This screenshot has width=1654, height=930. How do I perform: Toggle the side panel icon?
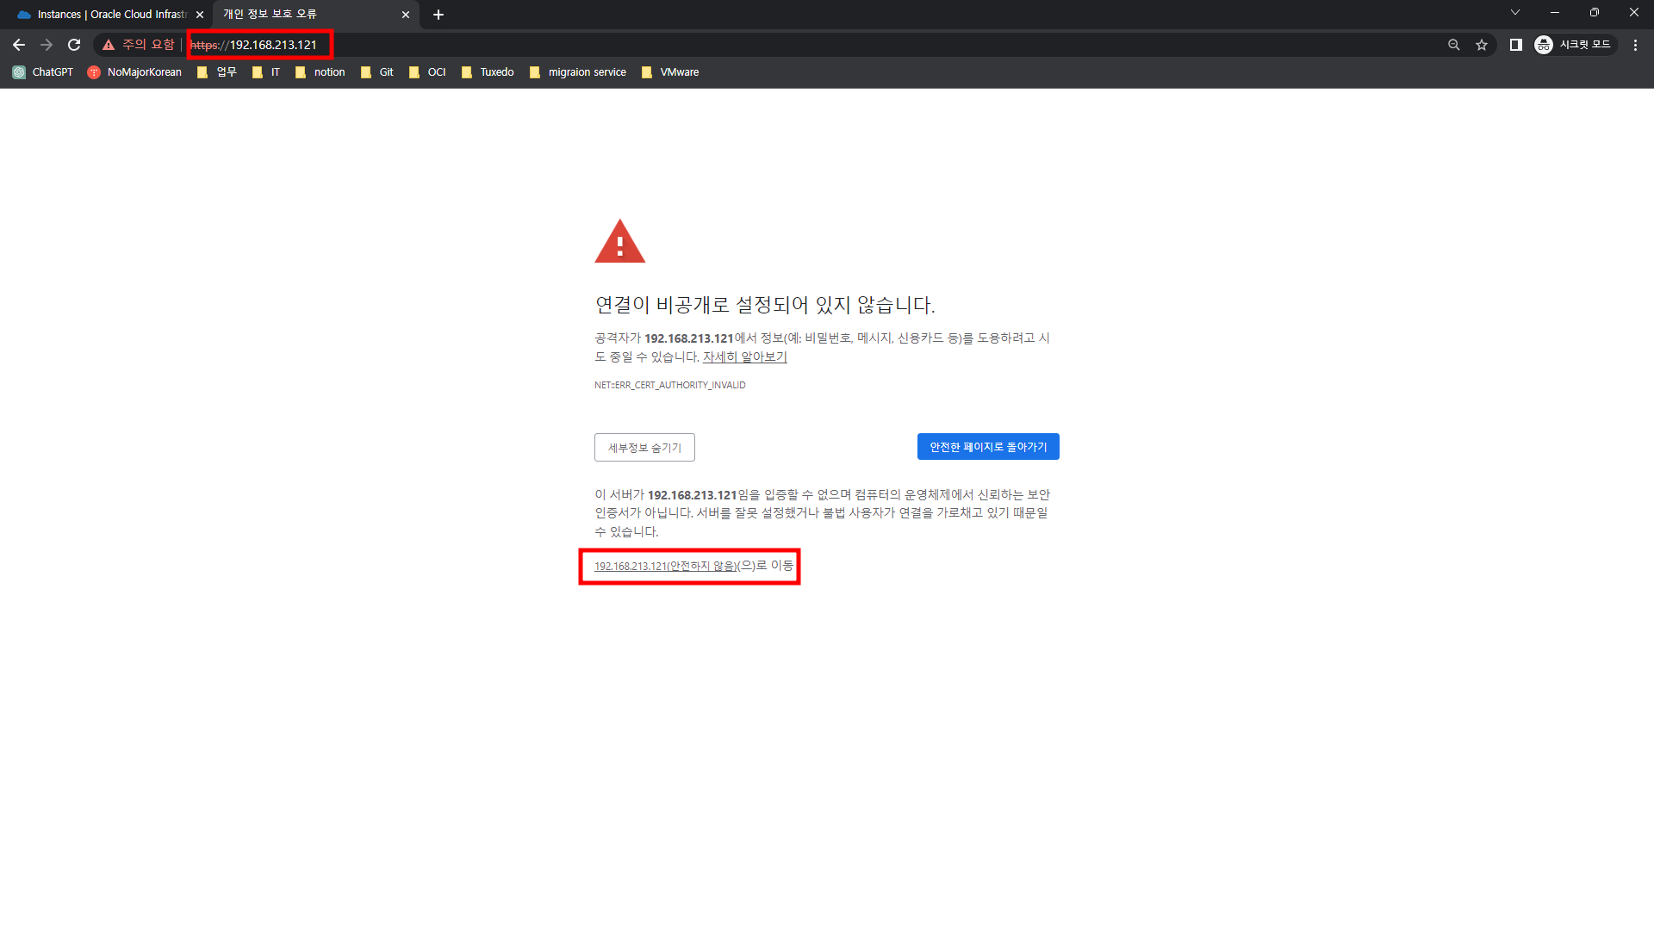[1515, 45]
